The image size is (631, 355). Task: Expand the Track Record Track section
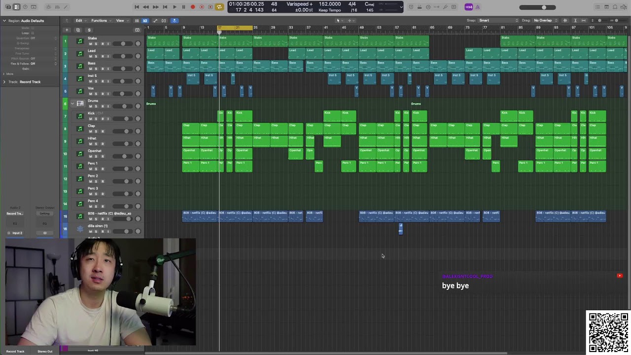point(4,82)
